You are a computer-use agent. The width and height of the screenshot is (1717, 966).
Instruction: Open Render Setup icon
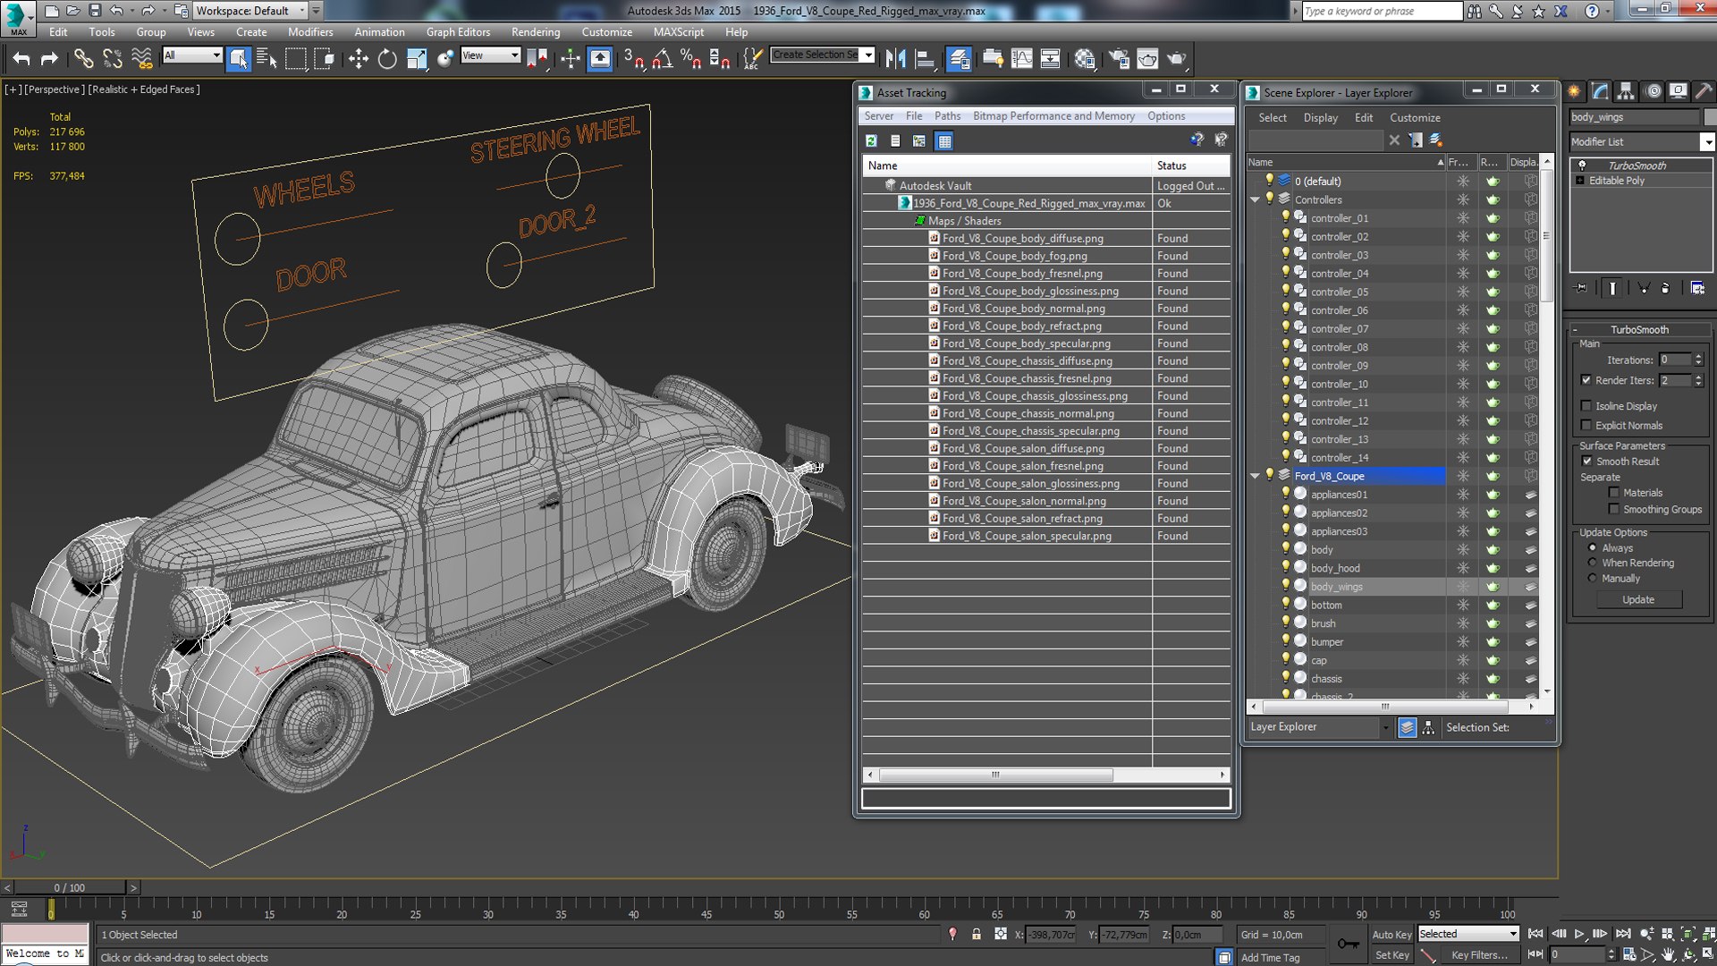click(x=1118, y=59)
